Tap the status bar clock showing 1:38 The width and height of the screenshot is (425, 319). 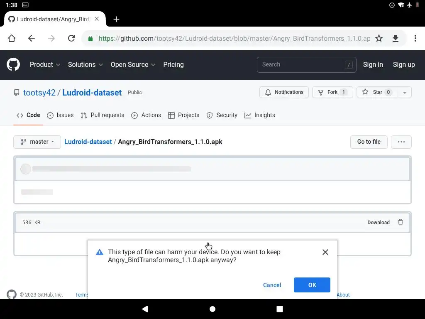12,5
